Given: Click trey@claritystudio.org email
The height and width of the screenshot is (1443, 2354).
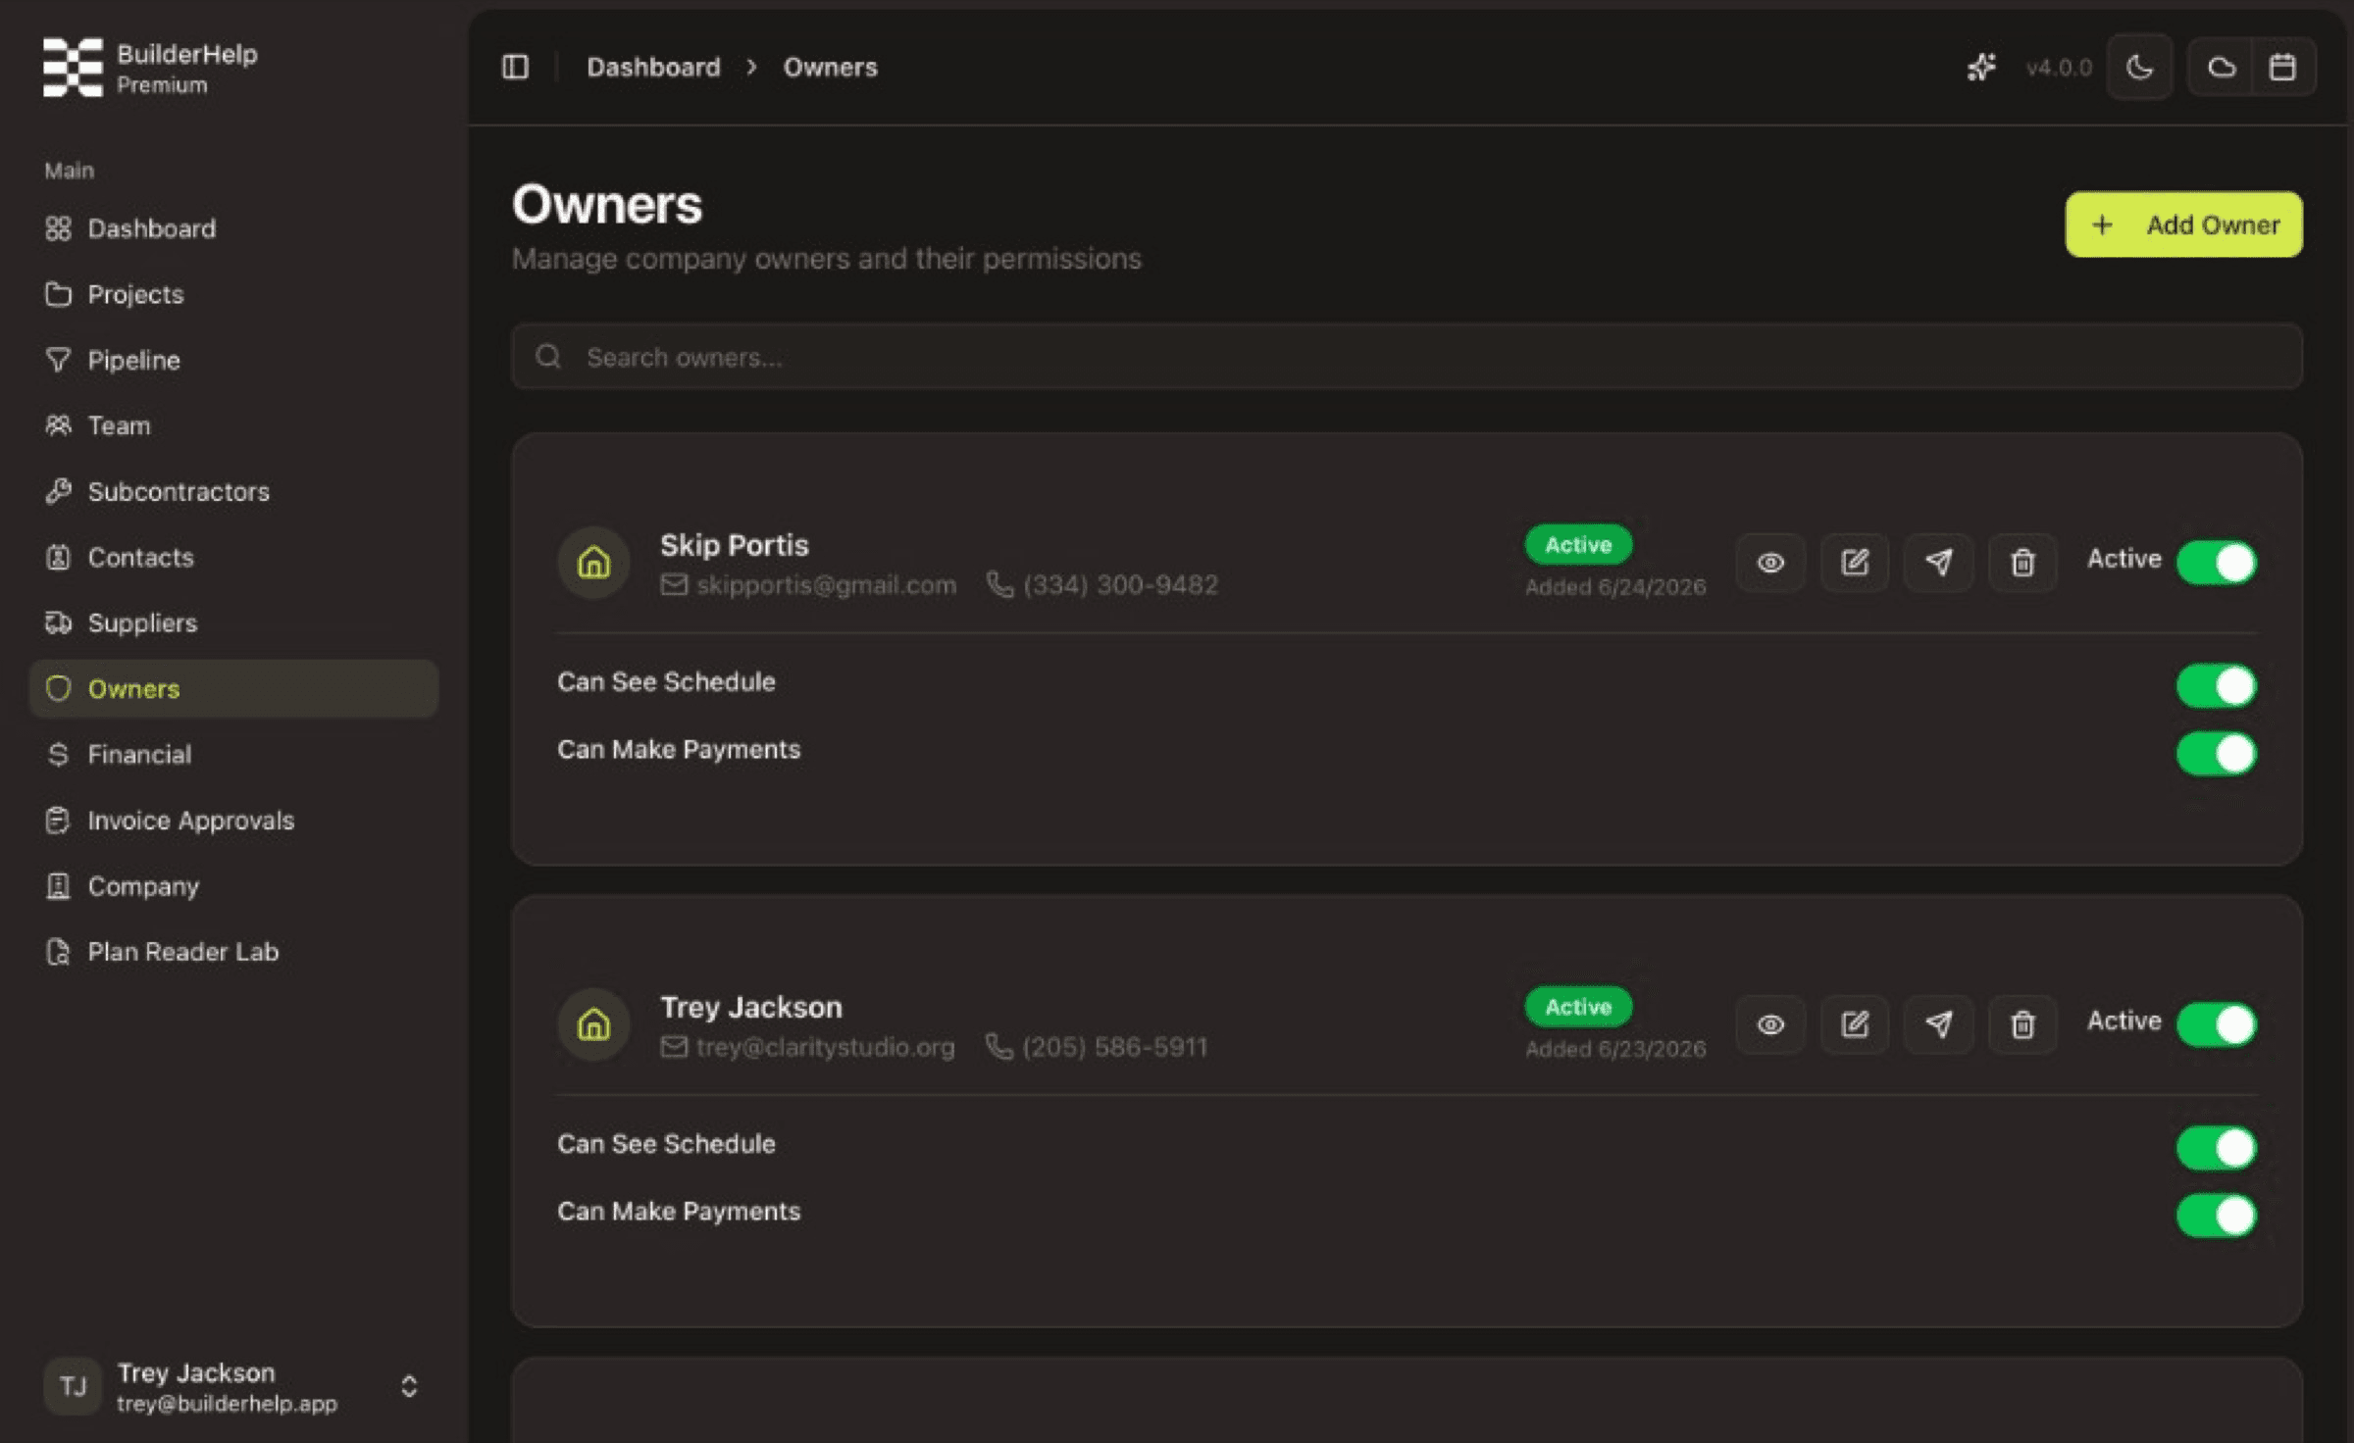Looking at the screenshot, I should tap(825, 1047).
